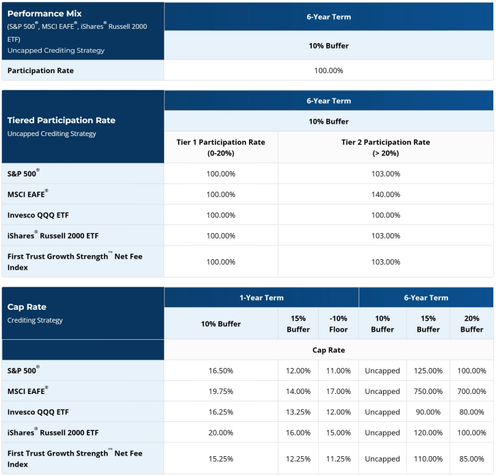Select the Performance Mix Participation Rate label
The image size is (496, 476).
coord(40,70)
